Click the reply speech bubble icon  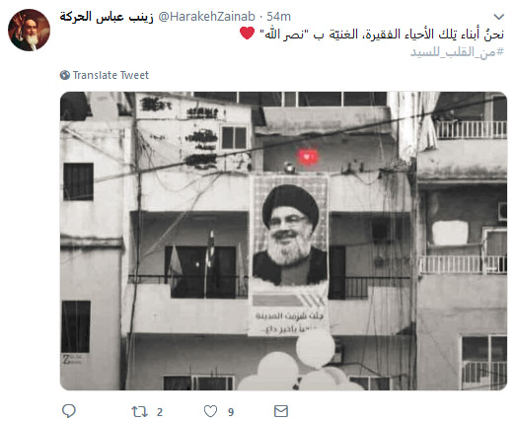point(69,411)
